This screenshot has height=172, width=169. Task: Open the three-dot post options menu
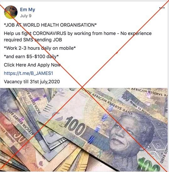(x=162, y=8)
